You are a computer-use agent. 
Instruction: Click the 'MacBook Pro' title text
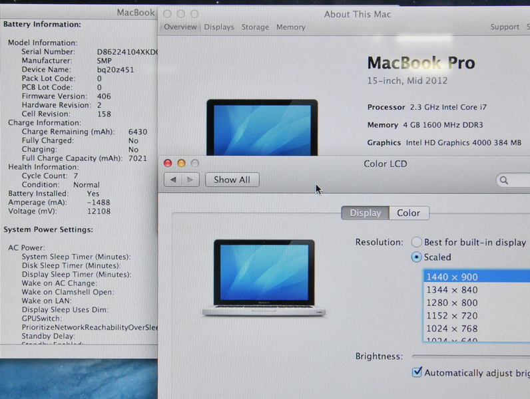421,63
